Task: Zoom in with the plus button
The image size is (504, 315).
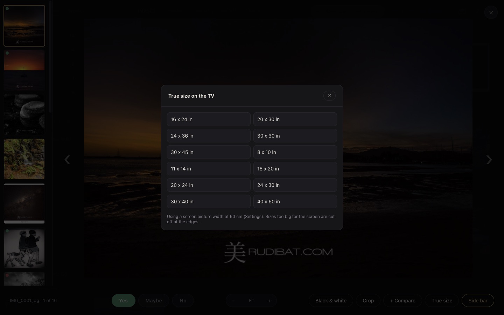Action: [269, 301]
